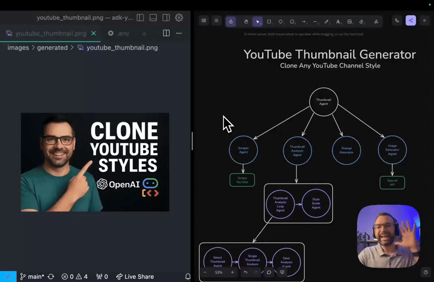
Task: Open the generated folder from the breadcrumb
Action: [52, 47]
